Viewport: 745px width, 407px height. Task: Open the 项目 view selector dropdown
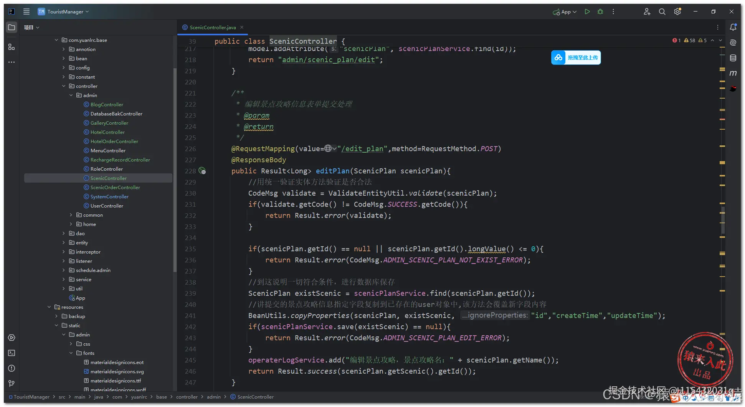click(31, 27)
